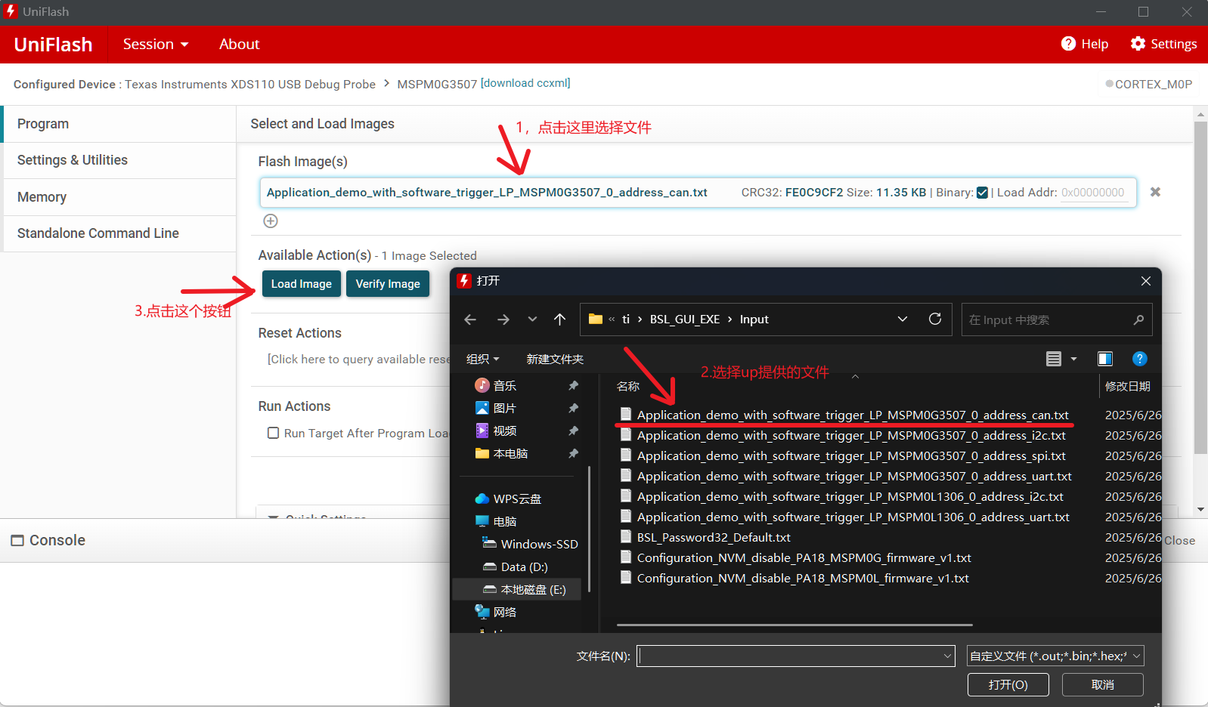Click the horizontal scrollbar in file list
1208x707 pixels.
pyautogui.click(x=794, y=625)
